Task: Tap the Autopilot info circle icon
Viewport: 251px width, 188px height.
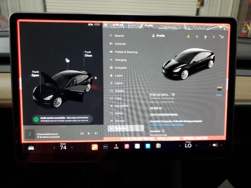Action: tap(163, 131)
